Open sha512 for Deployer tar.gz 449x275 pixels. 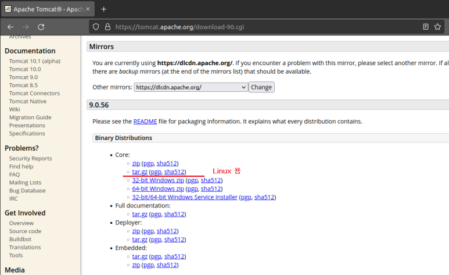[174, 240]
